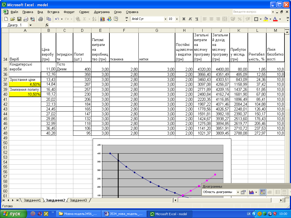
Task: Open the Format Chart Area properties icon
Action: 243,192
